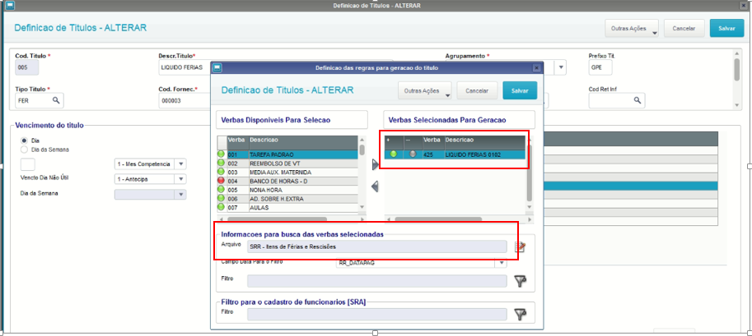
Task: Click green status icon of verba 001
Action: click(221, 154)
